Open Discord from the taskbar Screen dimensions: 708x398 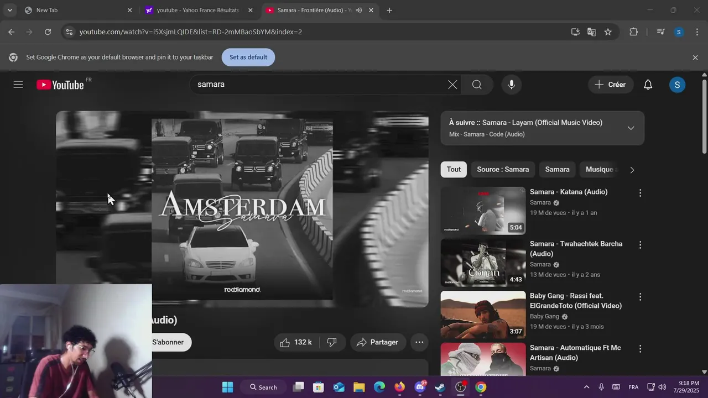pos(420,387)
